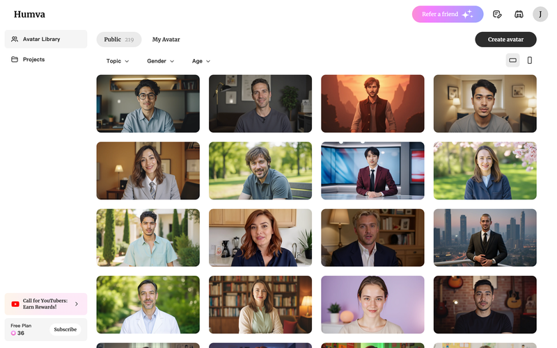The height and width of the screenshot is (348, 557).
Task: Expand the Topic filter dropdown
Action: 118,61
